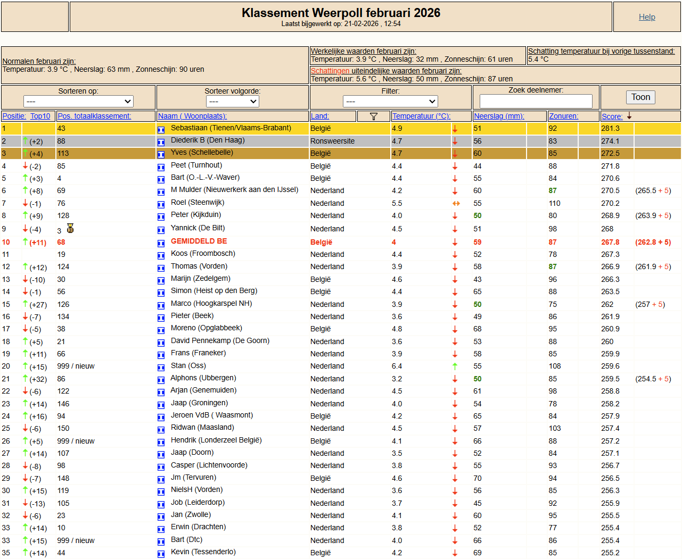The height and width of the screenshot is (559, 682).
Task: Click the medal icon in Yannick's row
Action: coord(70,229)
